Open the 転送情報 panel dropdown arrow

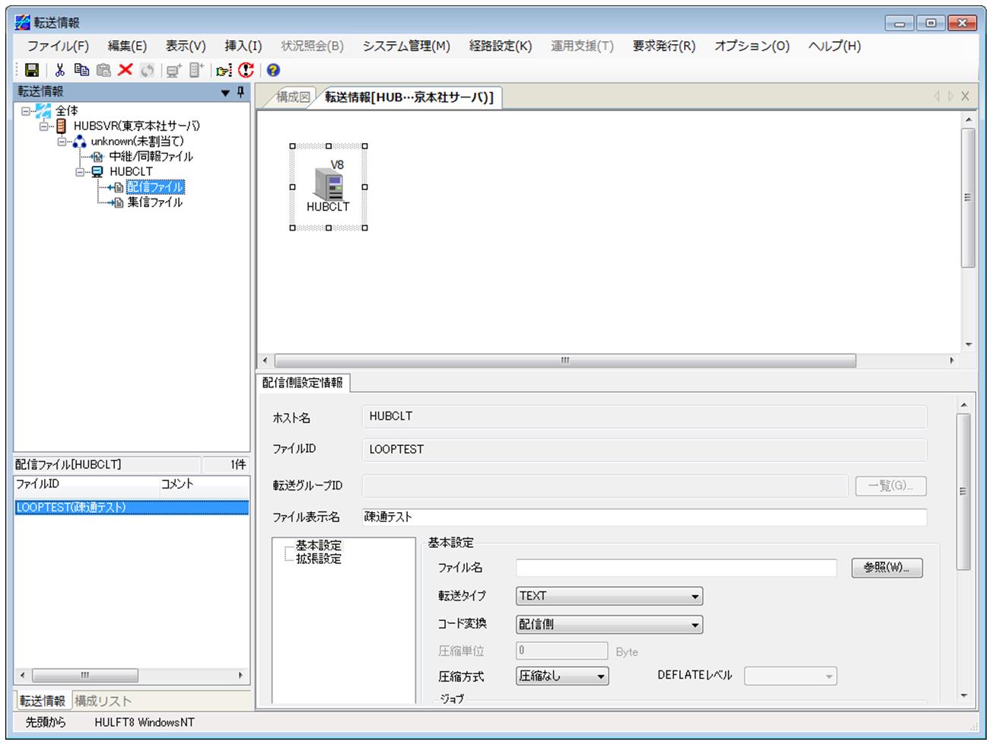click(x=225, y=93)
